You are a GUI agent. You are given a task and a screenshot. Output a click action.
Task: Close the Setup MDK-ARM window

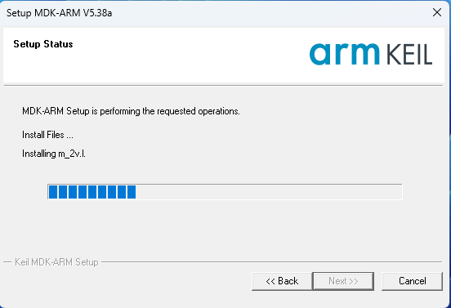pyautogui.click(x=437, y=12)
